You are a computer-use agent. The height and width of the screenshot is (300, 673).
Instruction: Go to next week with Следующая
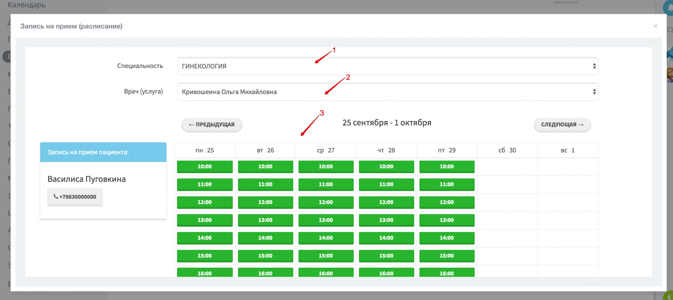[562, 125]
